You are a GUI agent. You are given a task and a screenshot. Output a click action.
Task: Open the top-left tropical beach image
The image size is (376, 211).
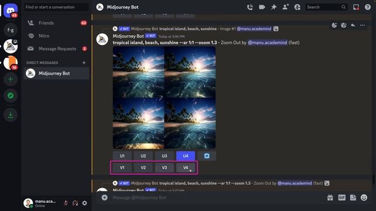[139, 72]
